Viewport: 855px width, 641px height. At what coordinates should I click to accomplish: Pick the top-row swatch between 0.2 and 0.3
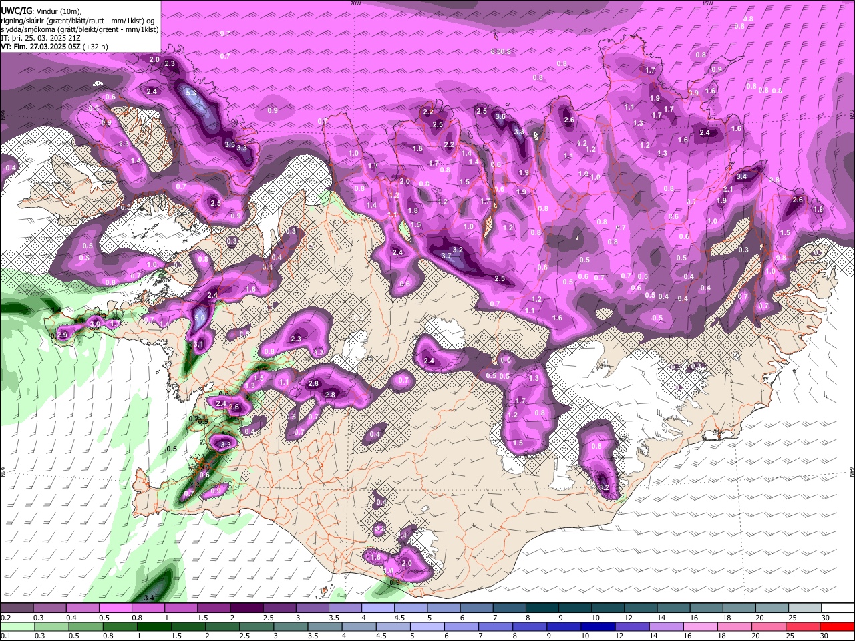(17, 608)
